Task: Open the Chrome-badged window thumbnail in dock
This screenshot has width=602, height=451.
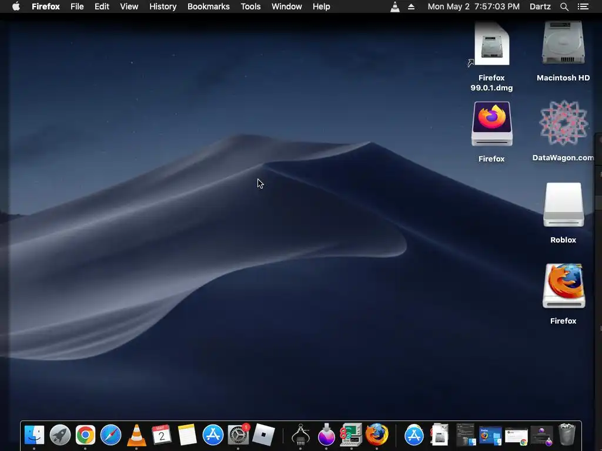Action: (x=516, y=436)
